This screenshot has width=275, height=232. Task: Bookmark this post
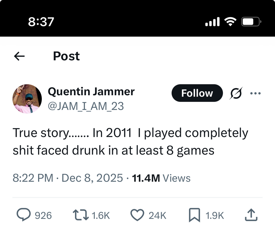(x=194, y=215)
